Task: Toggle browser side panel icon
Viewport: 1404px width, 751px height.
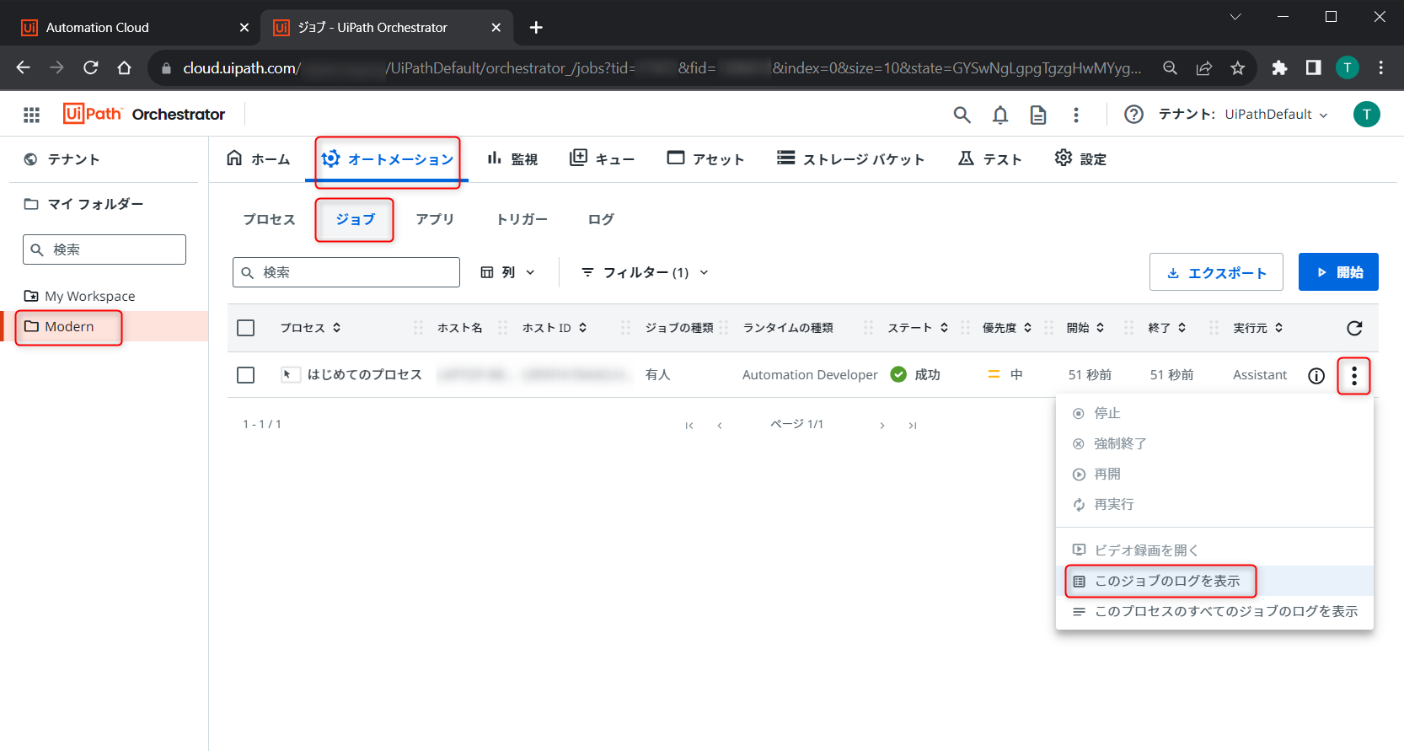Action: [x=1313, y=67]
